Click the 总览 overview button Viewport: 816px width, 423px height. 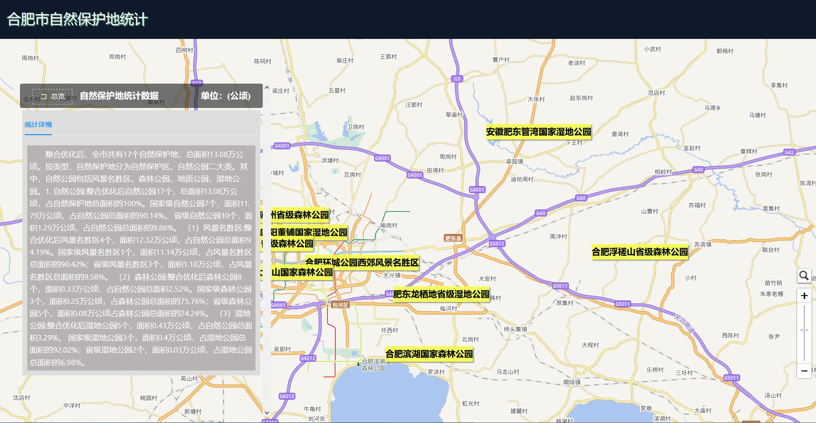pyautogui.click(x=53, y=96)
